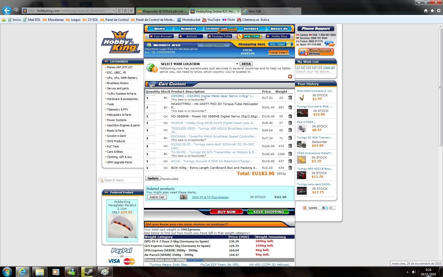Open the View My Account link

[214, 45]
